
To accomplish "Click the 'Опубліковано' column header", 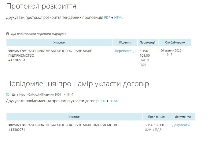I will [x=175, y=43].
